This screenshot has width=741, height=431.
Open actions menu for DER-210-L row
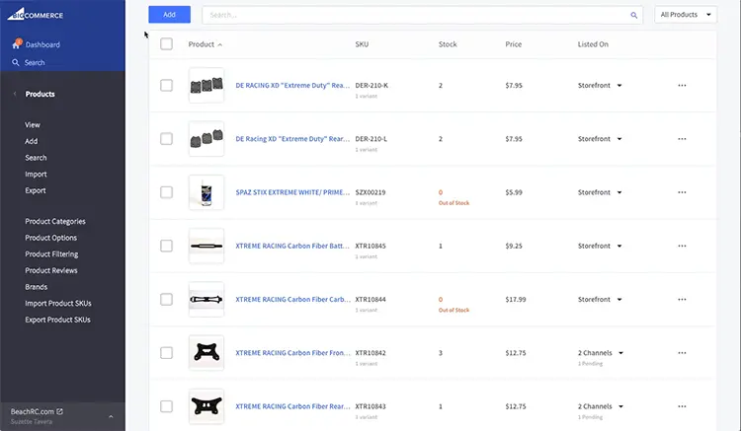[x=682, y=139]
